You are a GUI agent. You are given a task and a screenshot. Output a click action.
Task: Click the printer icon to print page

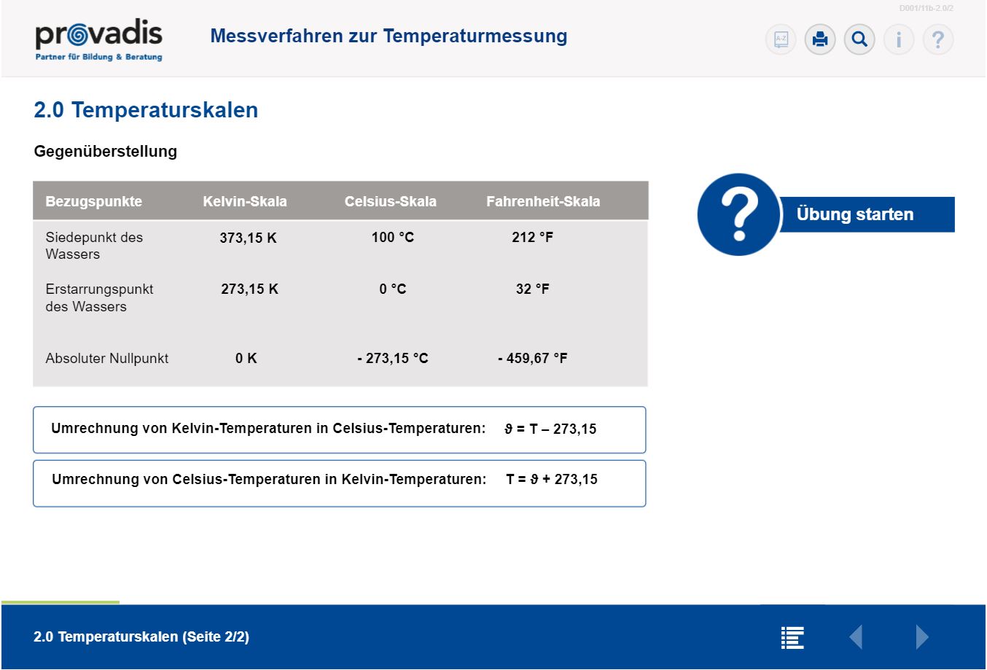(820, 39)
